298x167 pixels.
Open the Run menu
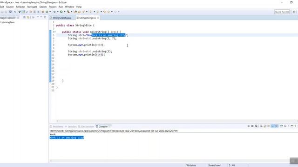point(61,6)
